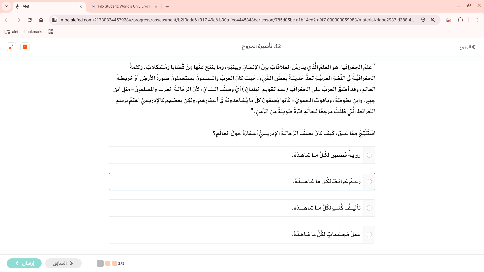Reload the current page
Screen dimensions: 484x272
pyautogui.click(x=29, y=20)
